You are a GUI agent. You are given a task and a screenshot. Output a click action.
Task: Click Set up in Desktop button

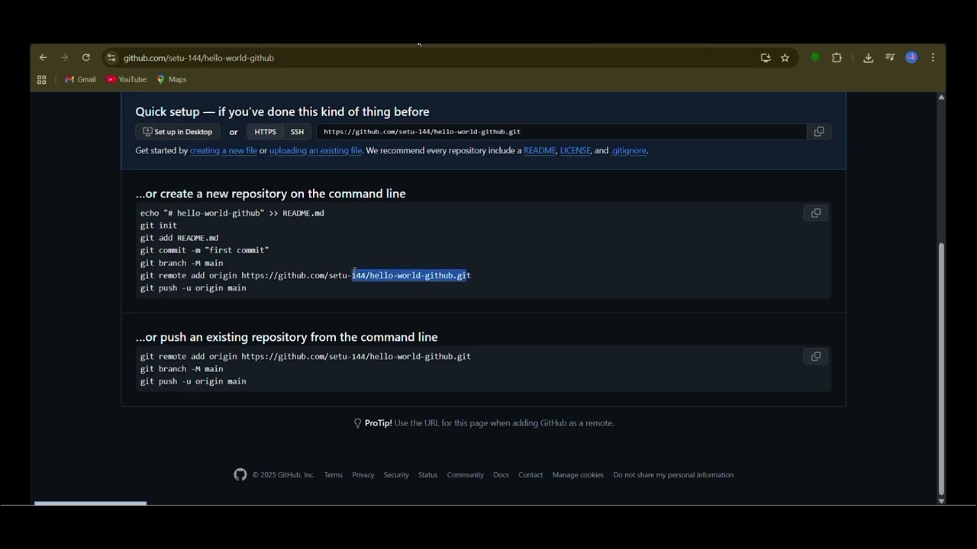coord(178,132)
